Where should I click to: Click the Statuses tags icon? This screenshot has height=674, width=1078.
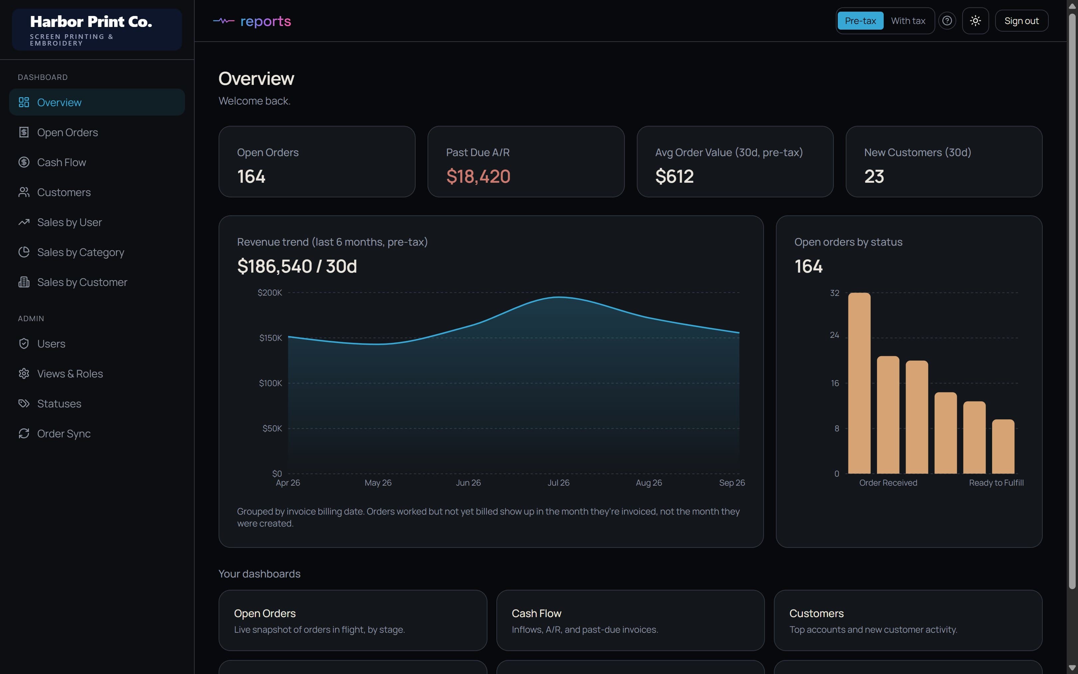(24, 403)
